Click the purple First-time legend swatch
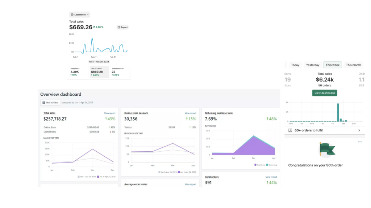The width and height of the screenshot is (371, 208). [255, 165]
